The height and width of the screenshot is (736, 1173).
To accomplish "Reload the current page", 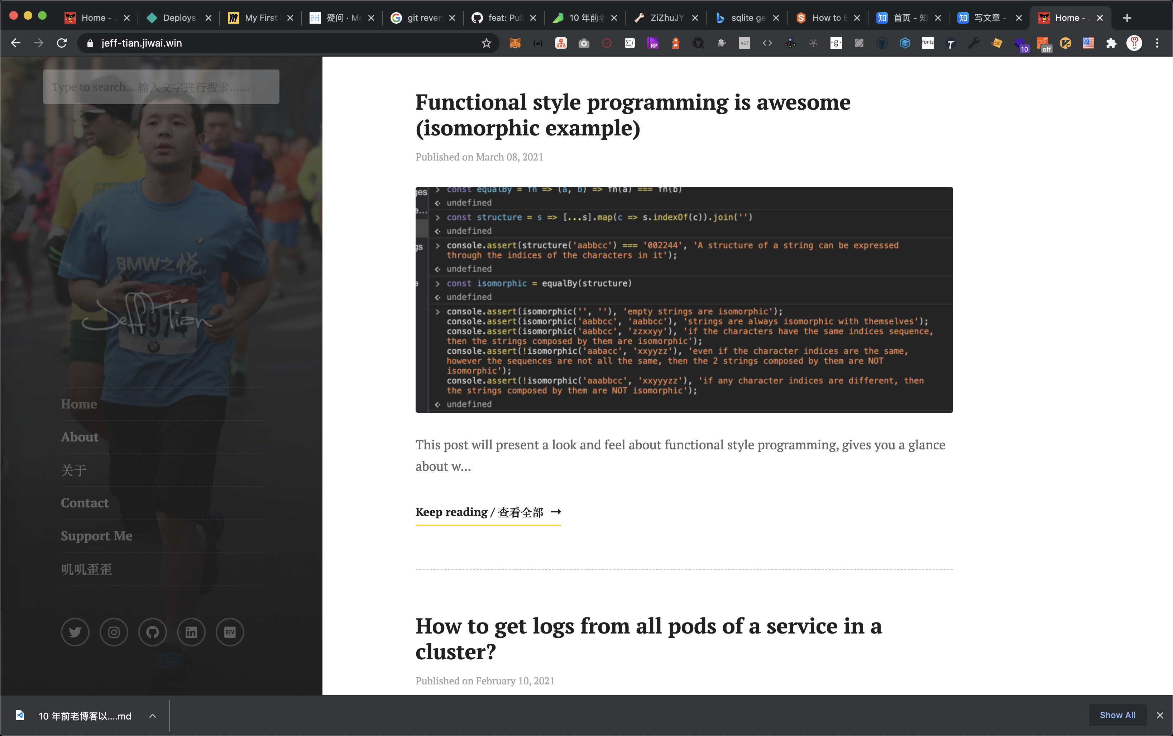I will click(x=62, y=43).
